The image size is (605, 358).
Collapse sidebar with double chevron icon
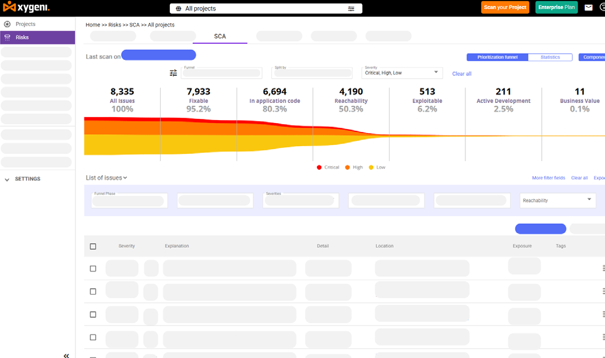click(66, 355)
